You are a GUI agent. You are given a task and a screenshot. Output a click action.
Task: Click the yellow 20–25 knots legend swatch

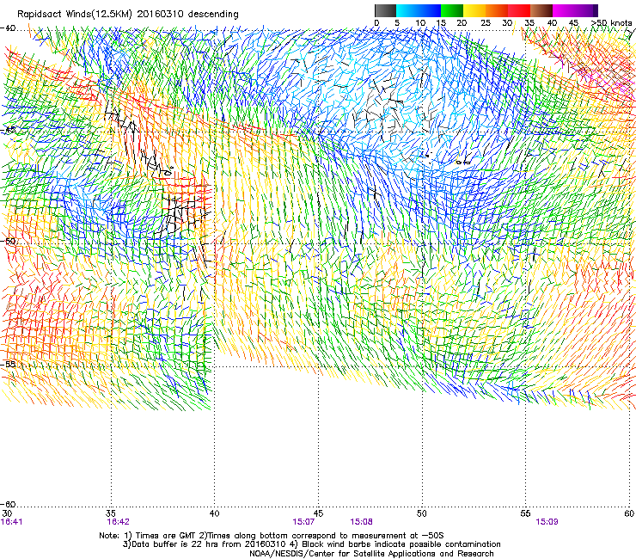pyautogui.click(x=474, y=10)
